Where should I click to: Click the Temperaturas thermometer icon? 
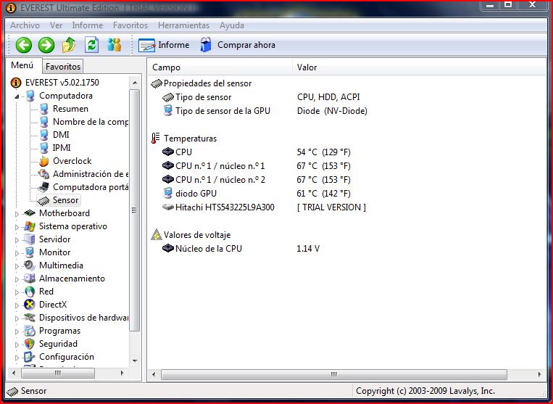pyautogui.click(x=156, y=138)
